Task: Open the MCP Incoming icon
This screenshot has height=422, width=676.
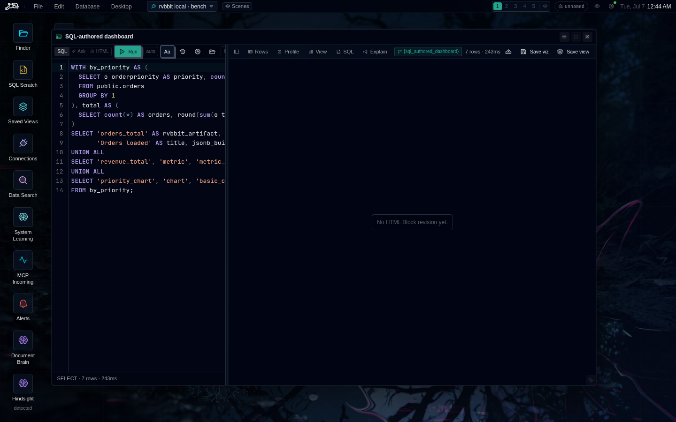Action: pos(23,260)
